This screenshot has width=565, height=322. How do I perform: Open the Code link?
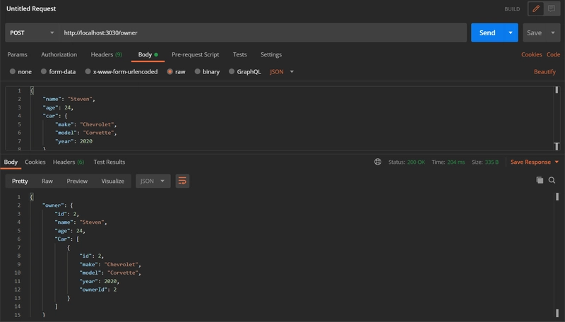pyautogui.click(x=553, y=54)
